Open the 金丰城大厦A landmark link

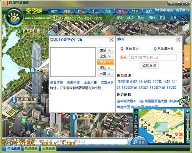pyautogui.click(x=127, y=101)
